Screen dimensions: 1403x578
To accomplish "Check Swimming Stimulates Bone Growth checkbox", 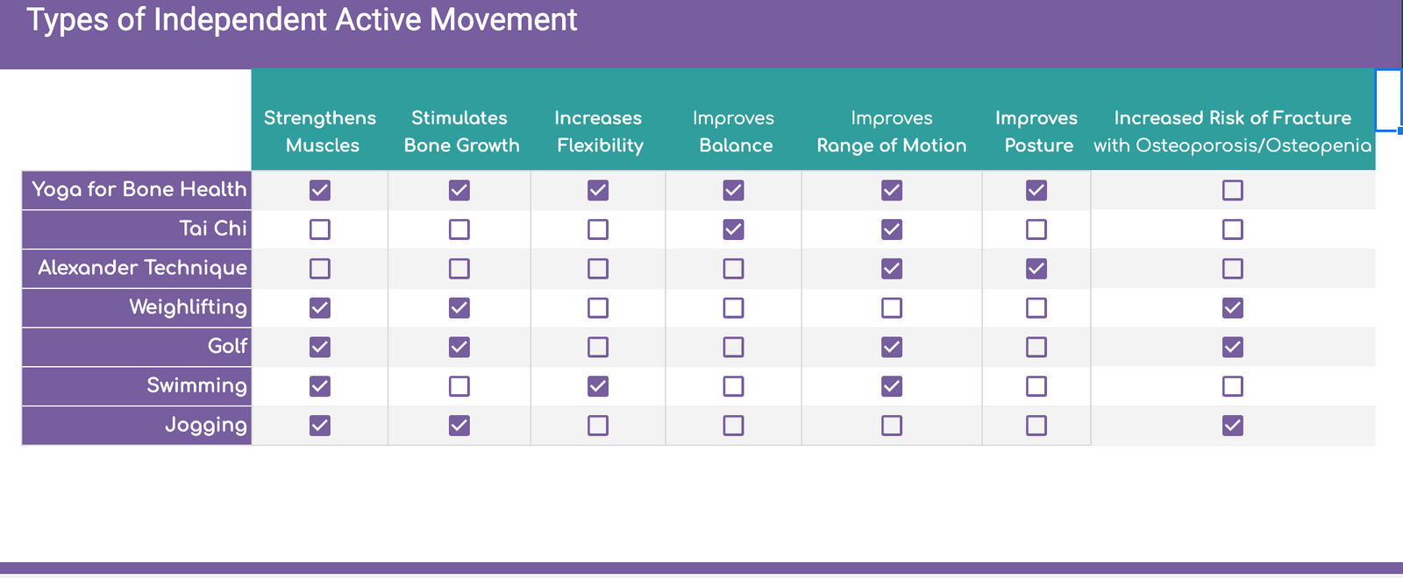I will [459, 386].
